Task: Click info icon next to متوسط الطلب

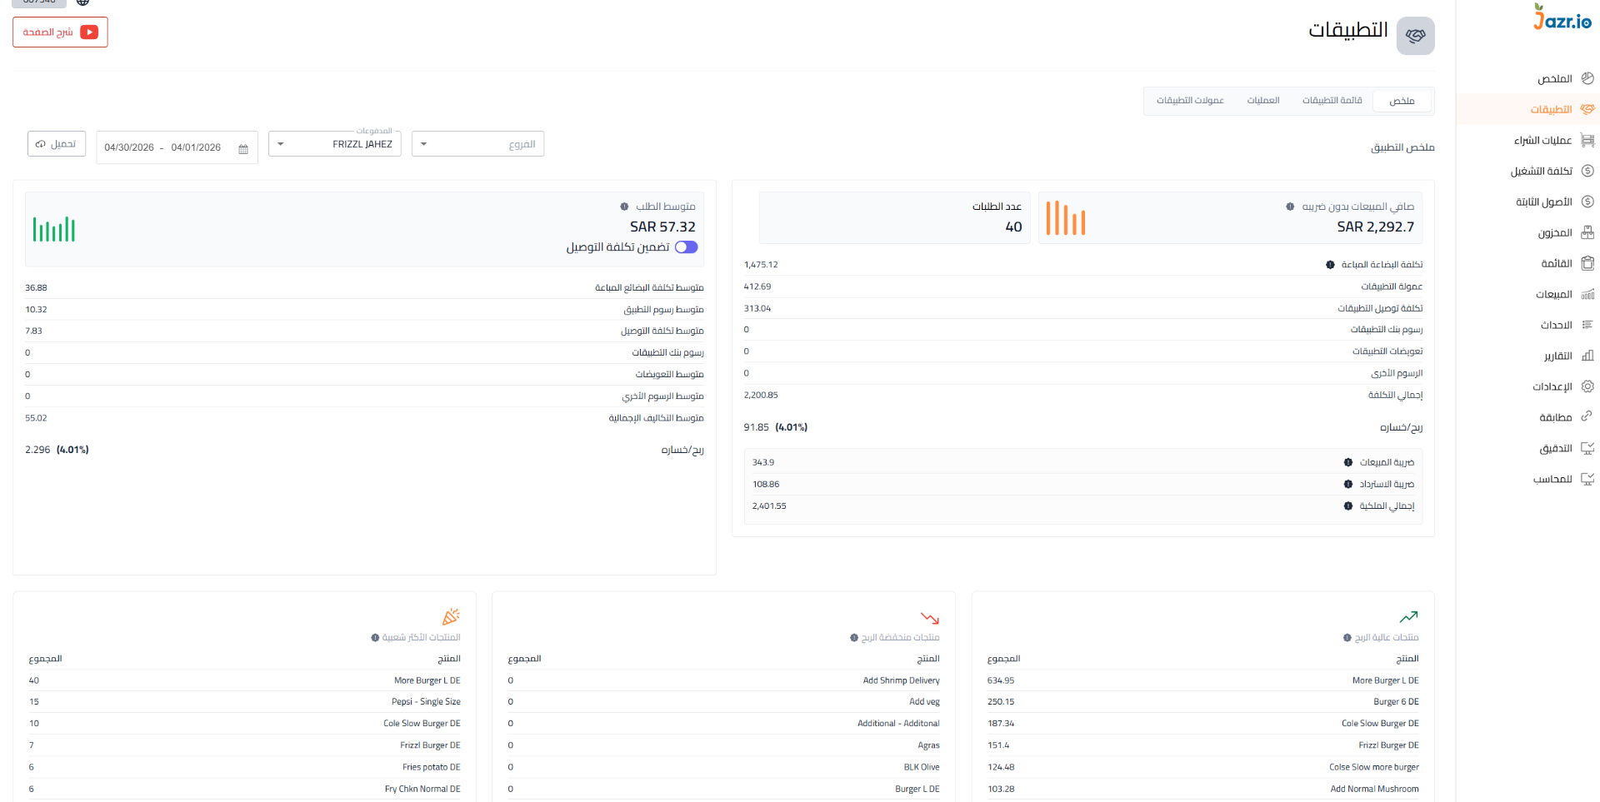Action: tap(624, 207)
